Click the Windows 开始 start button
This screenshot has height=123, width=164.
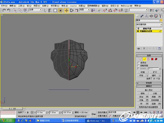pyautogui.click(x=8, y=120)
